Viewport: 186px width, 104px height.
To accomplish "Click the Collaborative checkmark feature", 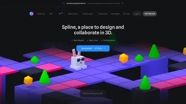I will point(108,40).
